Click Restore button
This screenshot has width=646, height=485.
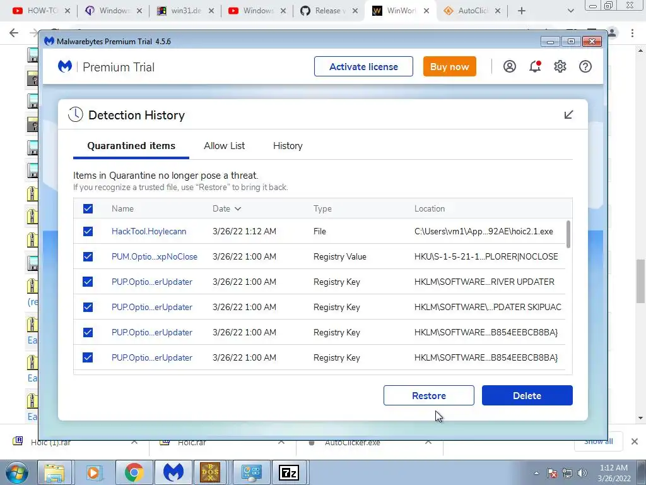click(428, 395)
